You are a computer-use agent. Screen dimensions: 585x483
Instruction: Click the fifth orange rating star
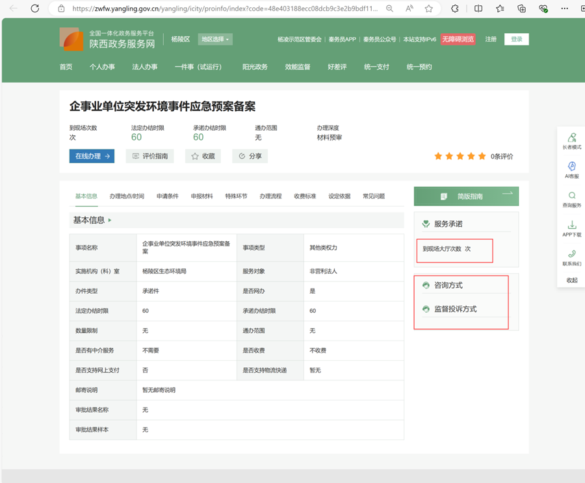click(x=482, y=156)
